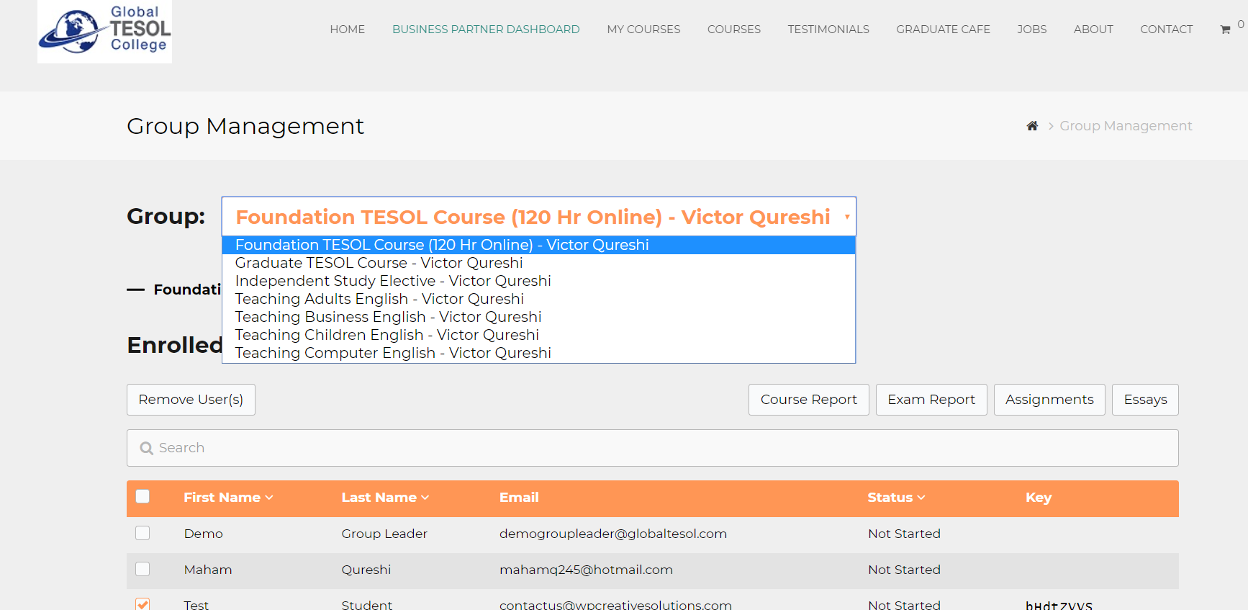This screenshot has width=1248, height=610.
Task: Uncheck the Test Student row checkbox
Action: coord(143,604)
